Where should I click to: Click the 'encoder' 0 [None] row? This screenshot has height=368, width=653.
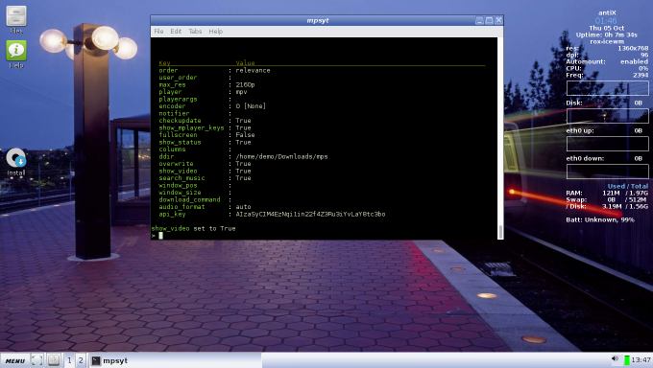click(x=212, y=106)
